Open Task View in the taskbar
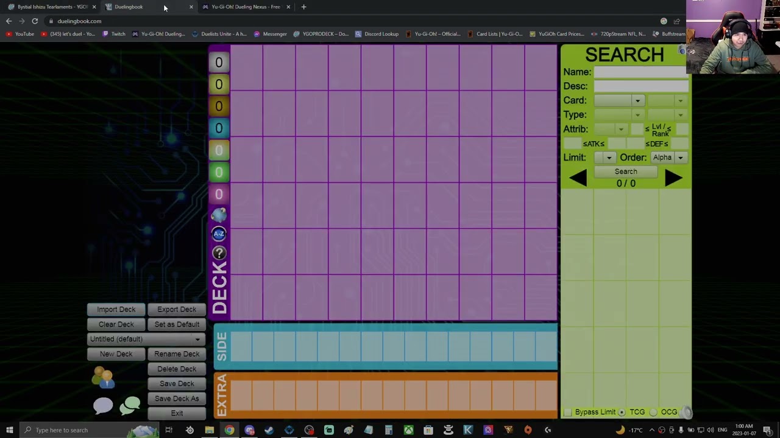Screen dimensions: 780x438 (x=169, y=430)
